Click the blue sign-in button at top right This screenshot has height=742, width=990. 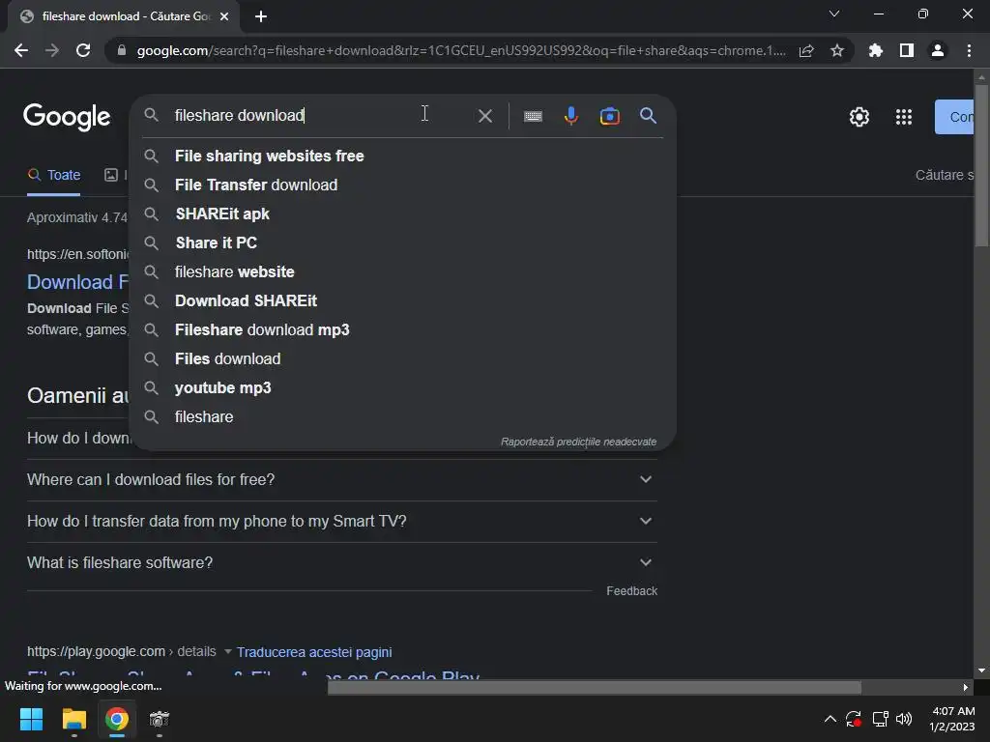[954, 117]
